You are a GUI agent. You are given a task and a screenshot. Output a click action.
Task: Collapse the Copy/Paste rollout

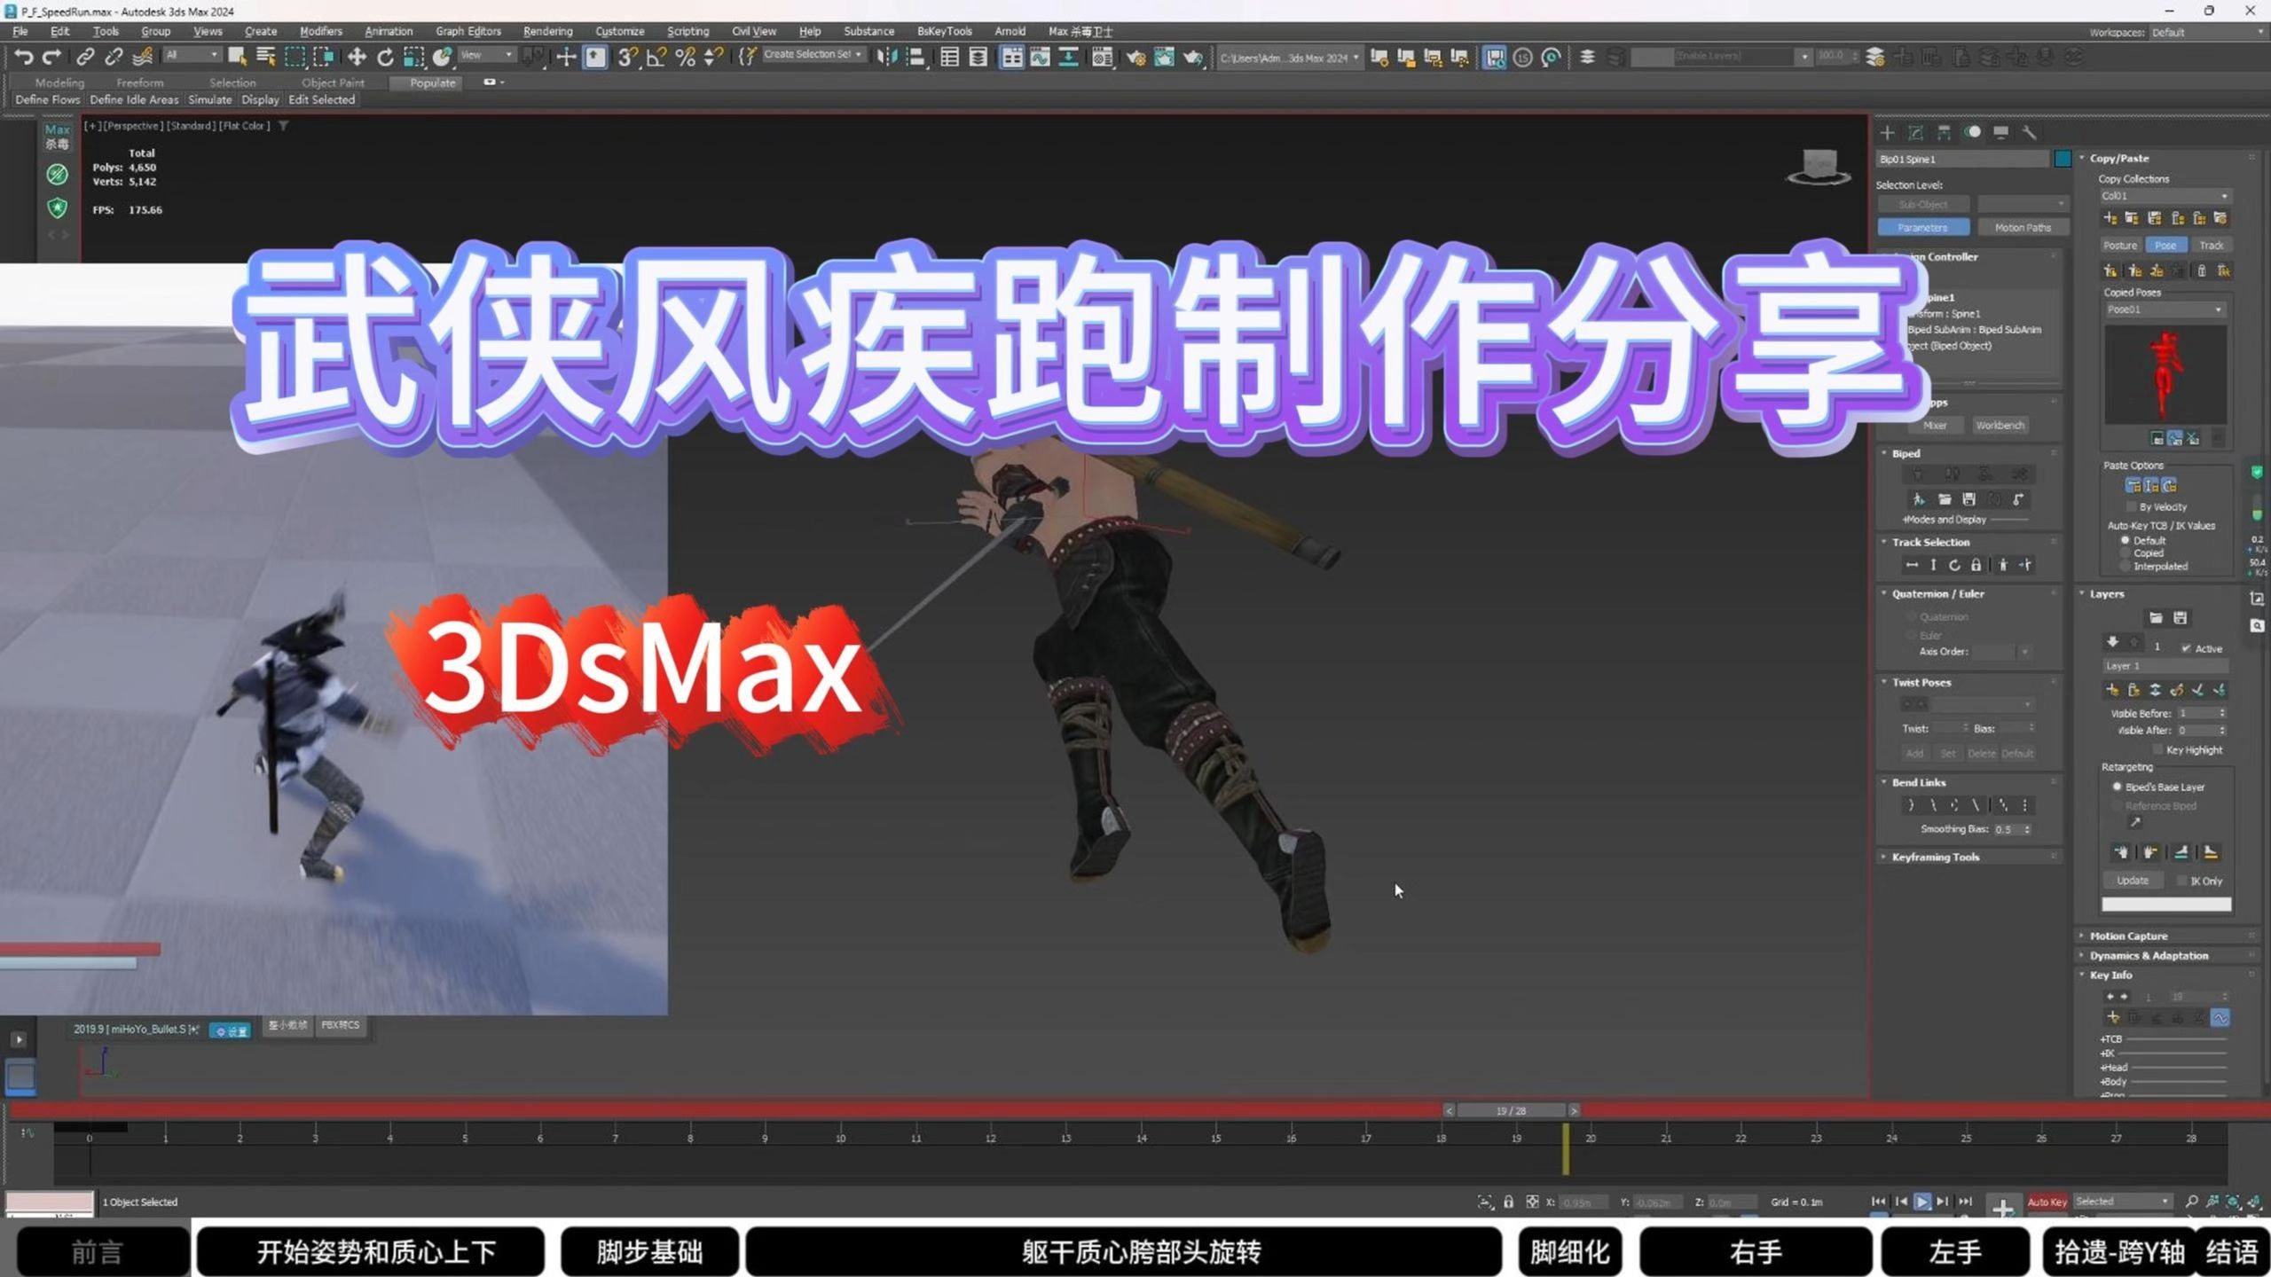click(x=2118, y=158)
